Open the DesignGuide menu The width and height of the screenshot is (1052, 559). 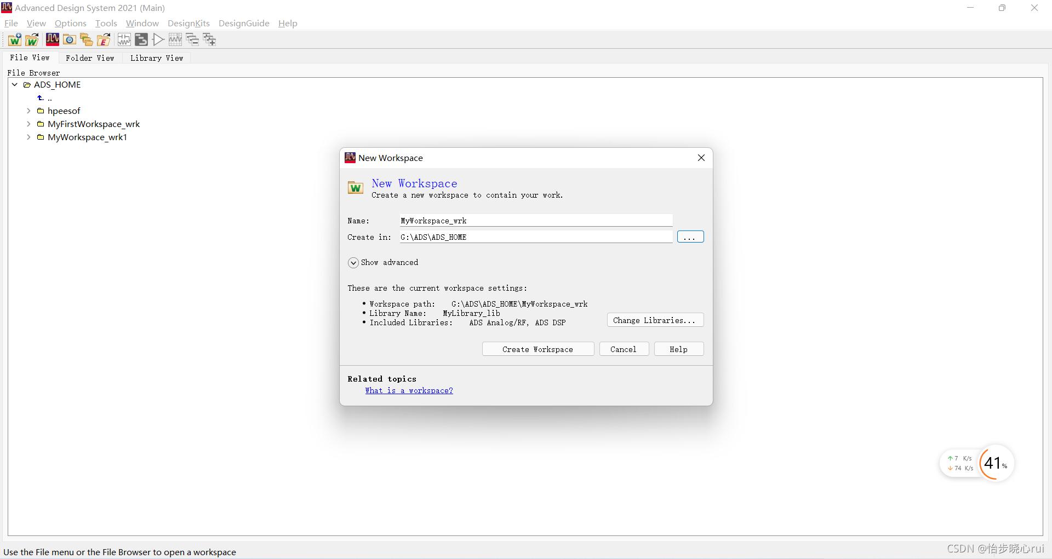(x=244, y=23)
